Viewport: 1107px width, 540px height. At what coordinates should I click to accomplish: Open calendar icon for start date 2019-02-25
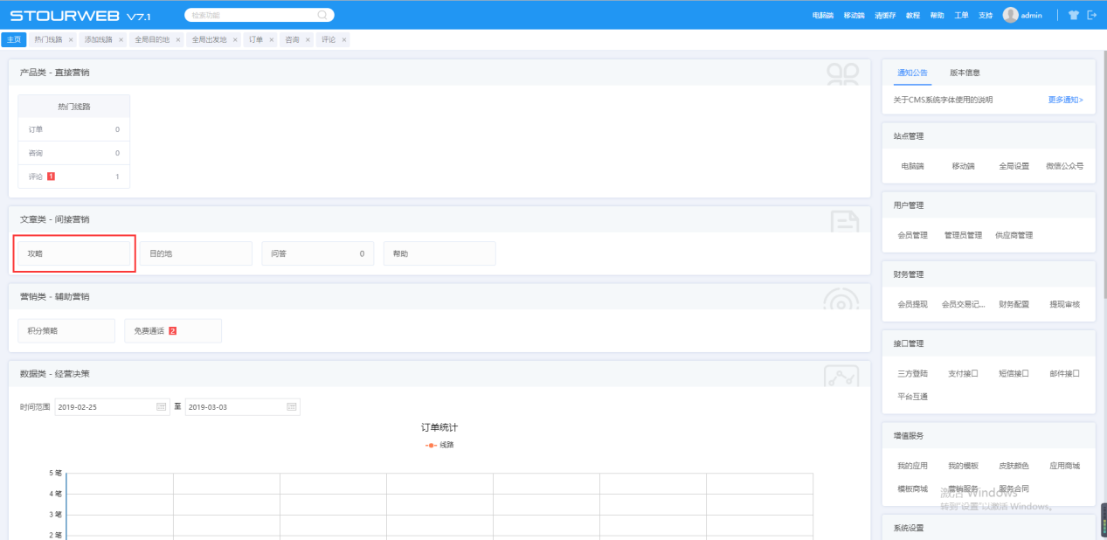coord(161,407)
